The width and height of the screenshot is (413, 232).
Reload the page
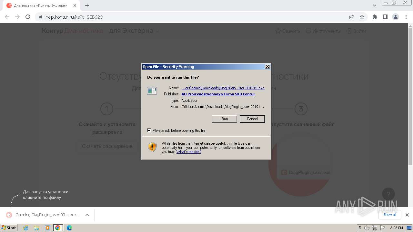[28, 17]
